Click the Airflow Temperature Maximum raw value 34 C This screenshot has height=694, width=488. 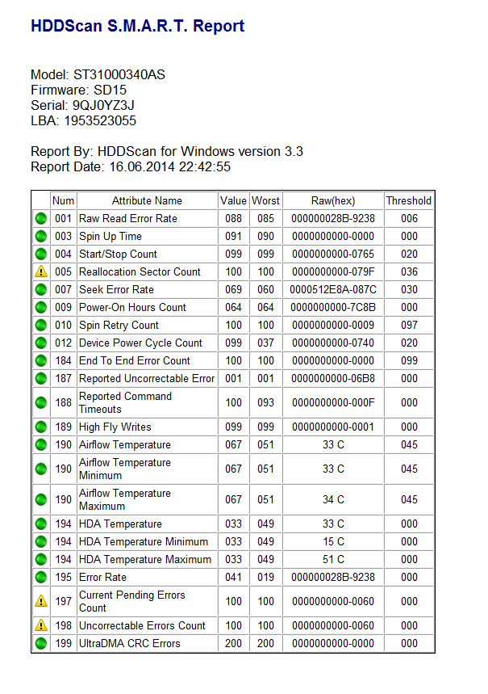pos(333,500)
